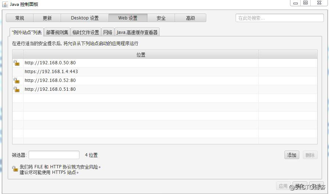Select the row http://192.168.0.51:80

coord(165,89)
